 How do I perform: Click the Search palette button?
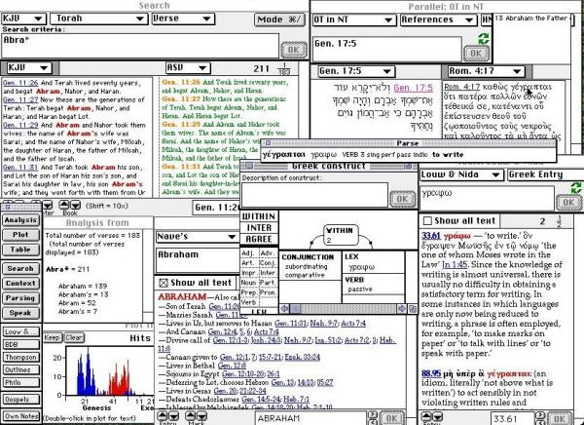[x=20, y=269]
